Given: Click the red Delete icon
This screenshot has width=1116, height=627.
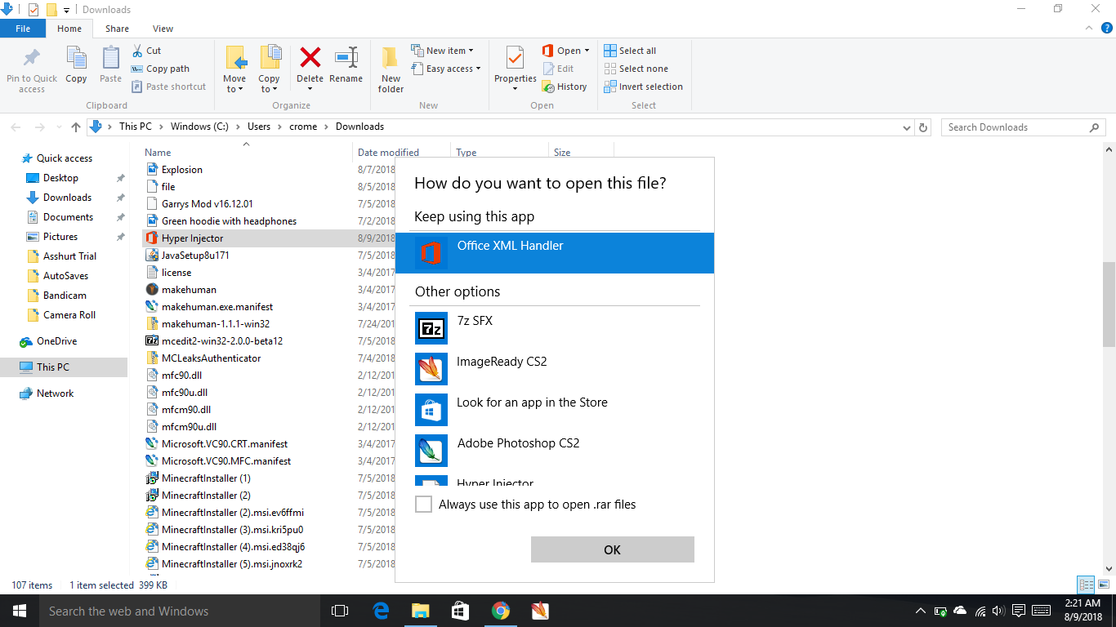Looking at the screenshot, I should pyautogui.click(x=310, y=57).
